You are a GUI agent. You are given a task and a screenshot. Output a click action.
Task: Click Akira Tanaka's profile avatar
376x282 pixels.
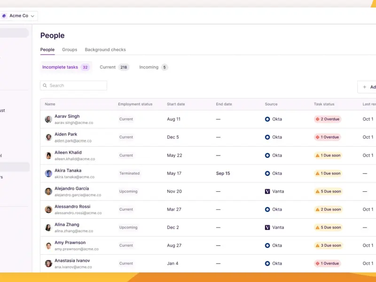[48, 173]
